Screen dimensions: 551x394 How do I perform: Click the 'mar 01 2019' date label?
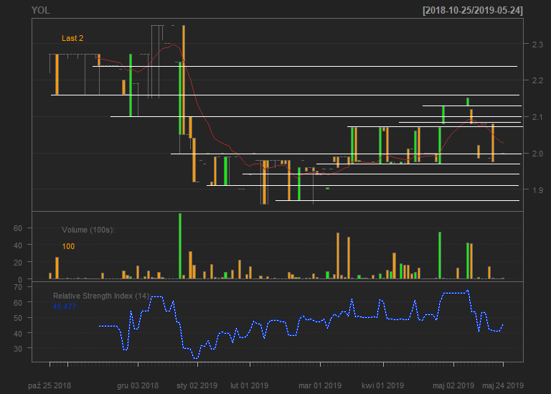coord(320,385)
